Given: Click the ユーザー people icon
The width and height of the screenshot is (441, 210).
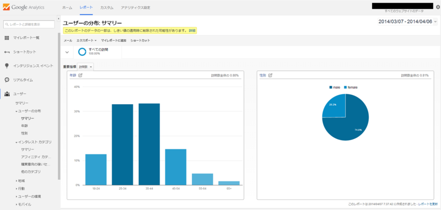Looking at the screenshot, I should [7, 94].
